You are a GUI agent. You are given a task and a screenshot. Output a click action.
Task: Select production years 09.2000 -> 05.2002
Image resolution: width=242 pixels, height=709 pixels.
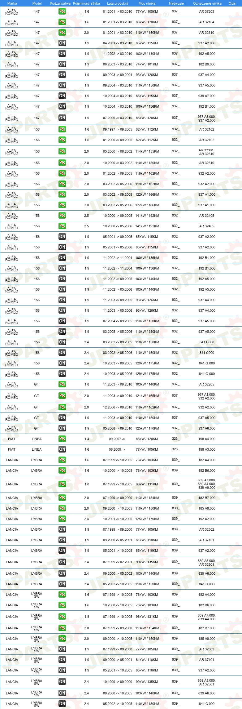click(x=118, y=573)
